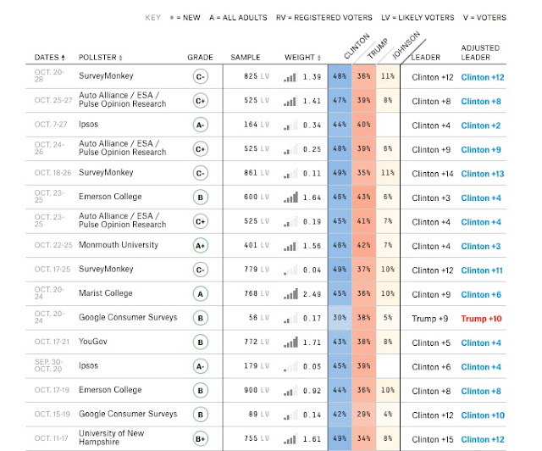Click the B grade badge in Emerson College Oct. 17-19 row
The height and width of the screenshot is (451, 542).
coord(201,391)
